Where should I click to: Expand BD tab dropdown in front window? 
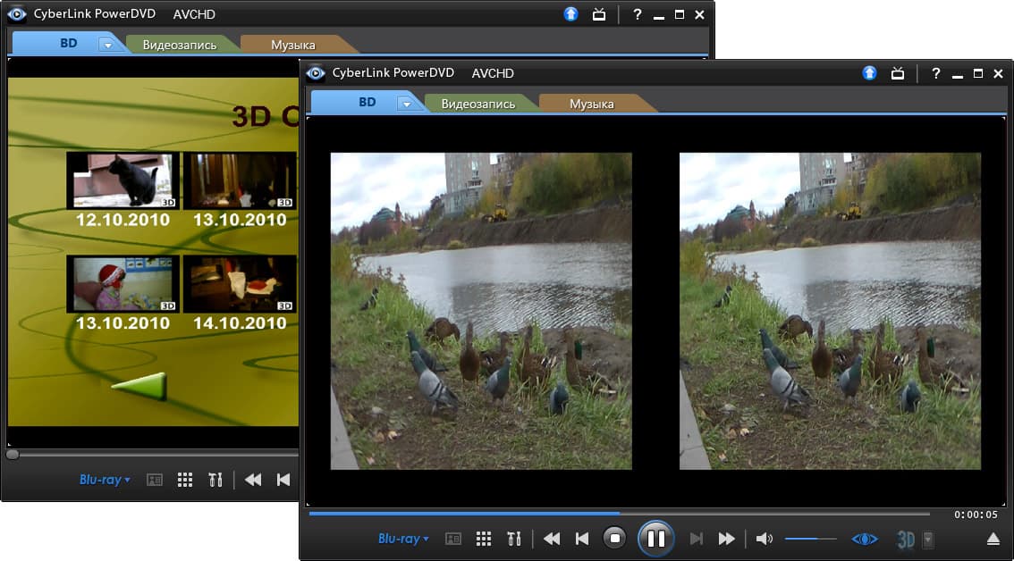(x=405, y=104)
